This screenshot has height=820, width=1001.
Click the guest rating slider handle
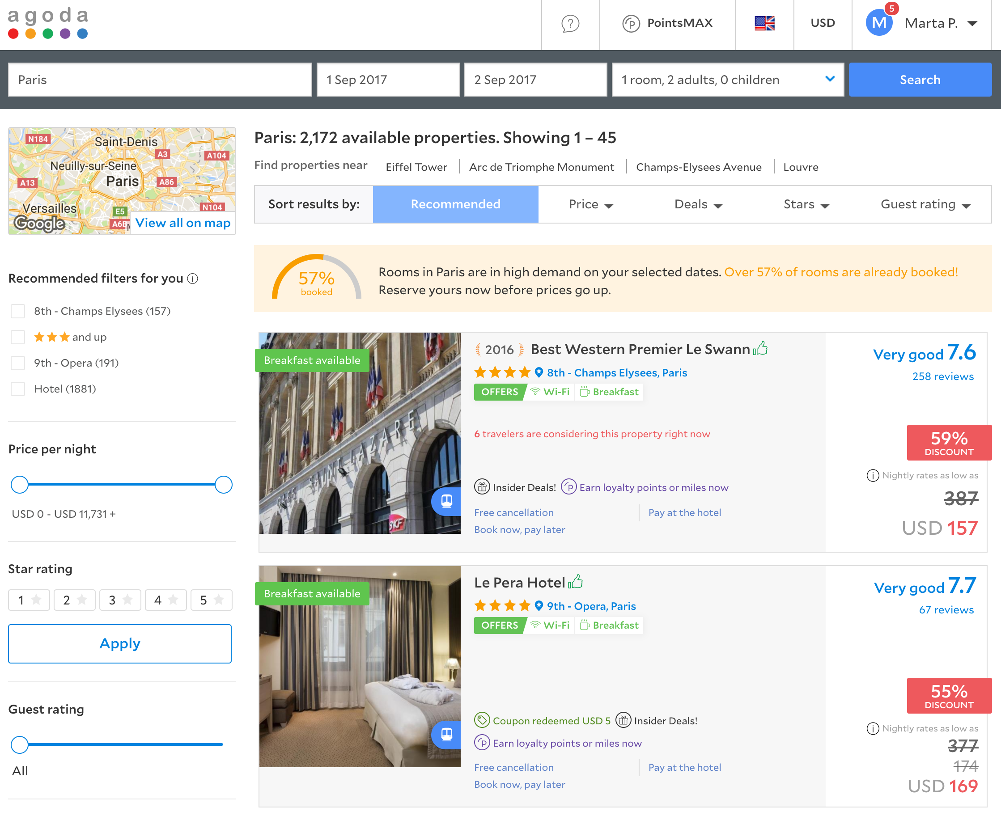20,744
